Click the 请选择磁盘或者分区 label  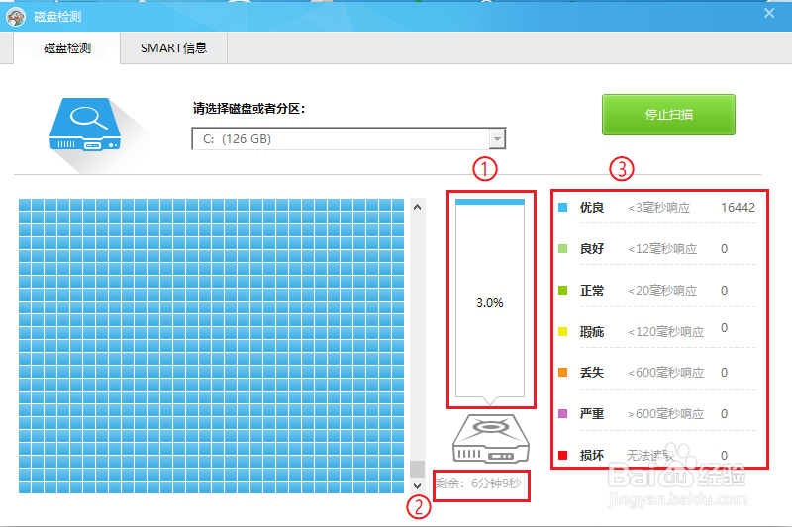coord(249,109)
